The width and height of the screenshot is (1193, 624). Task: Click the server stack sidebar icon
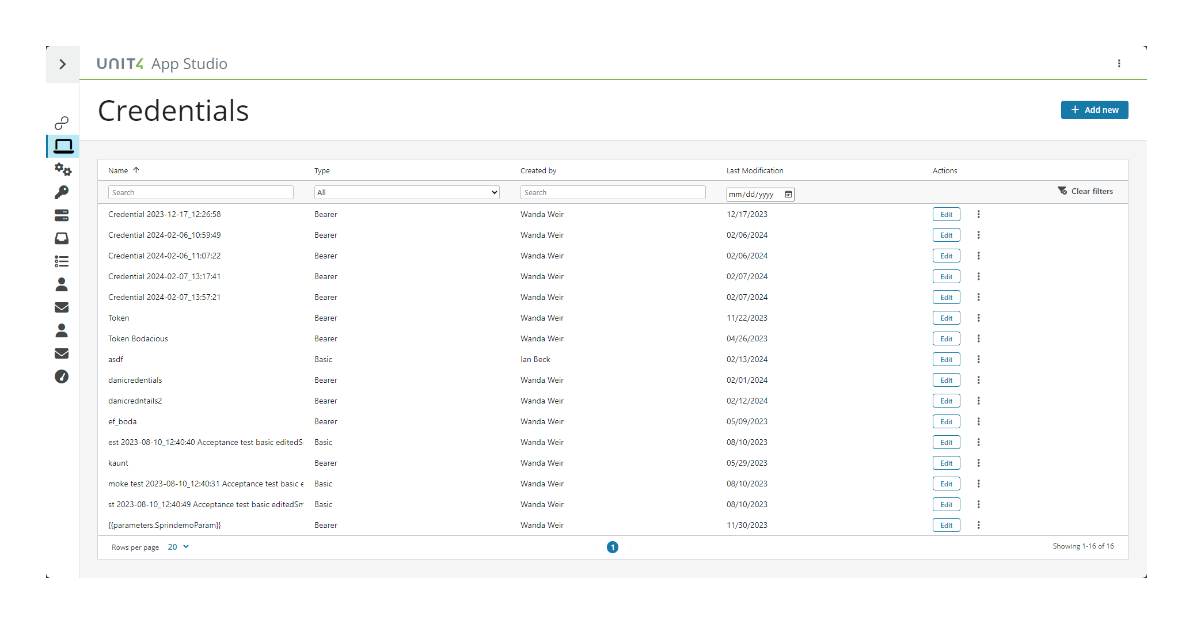(62, 215)
